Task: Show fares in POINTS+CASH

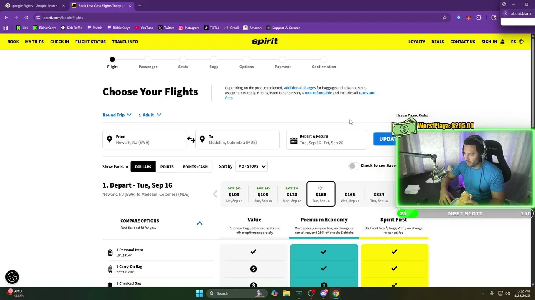Action: 195,167
